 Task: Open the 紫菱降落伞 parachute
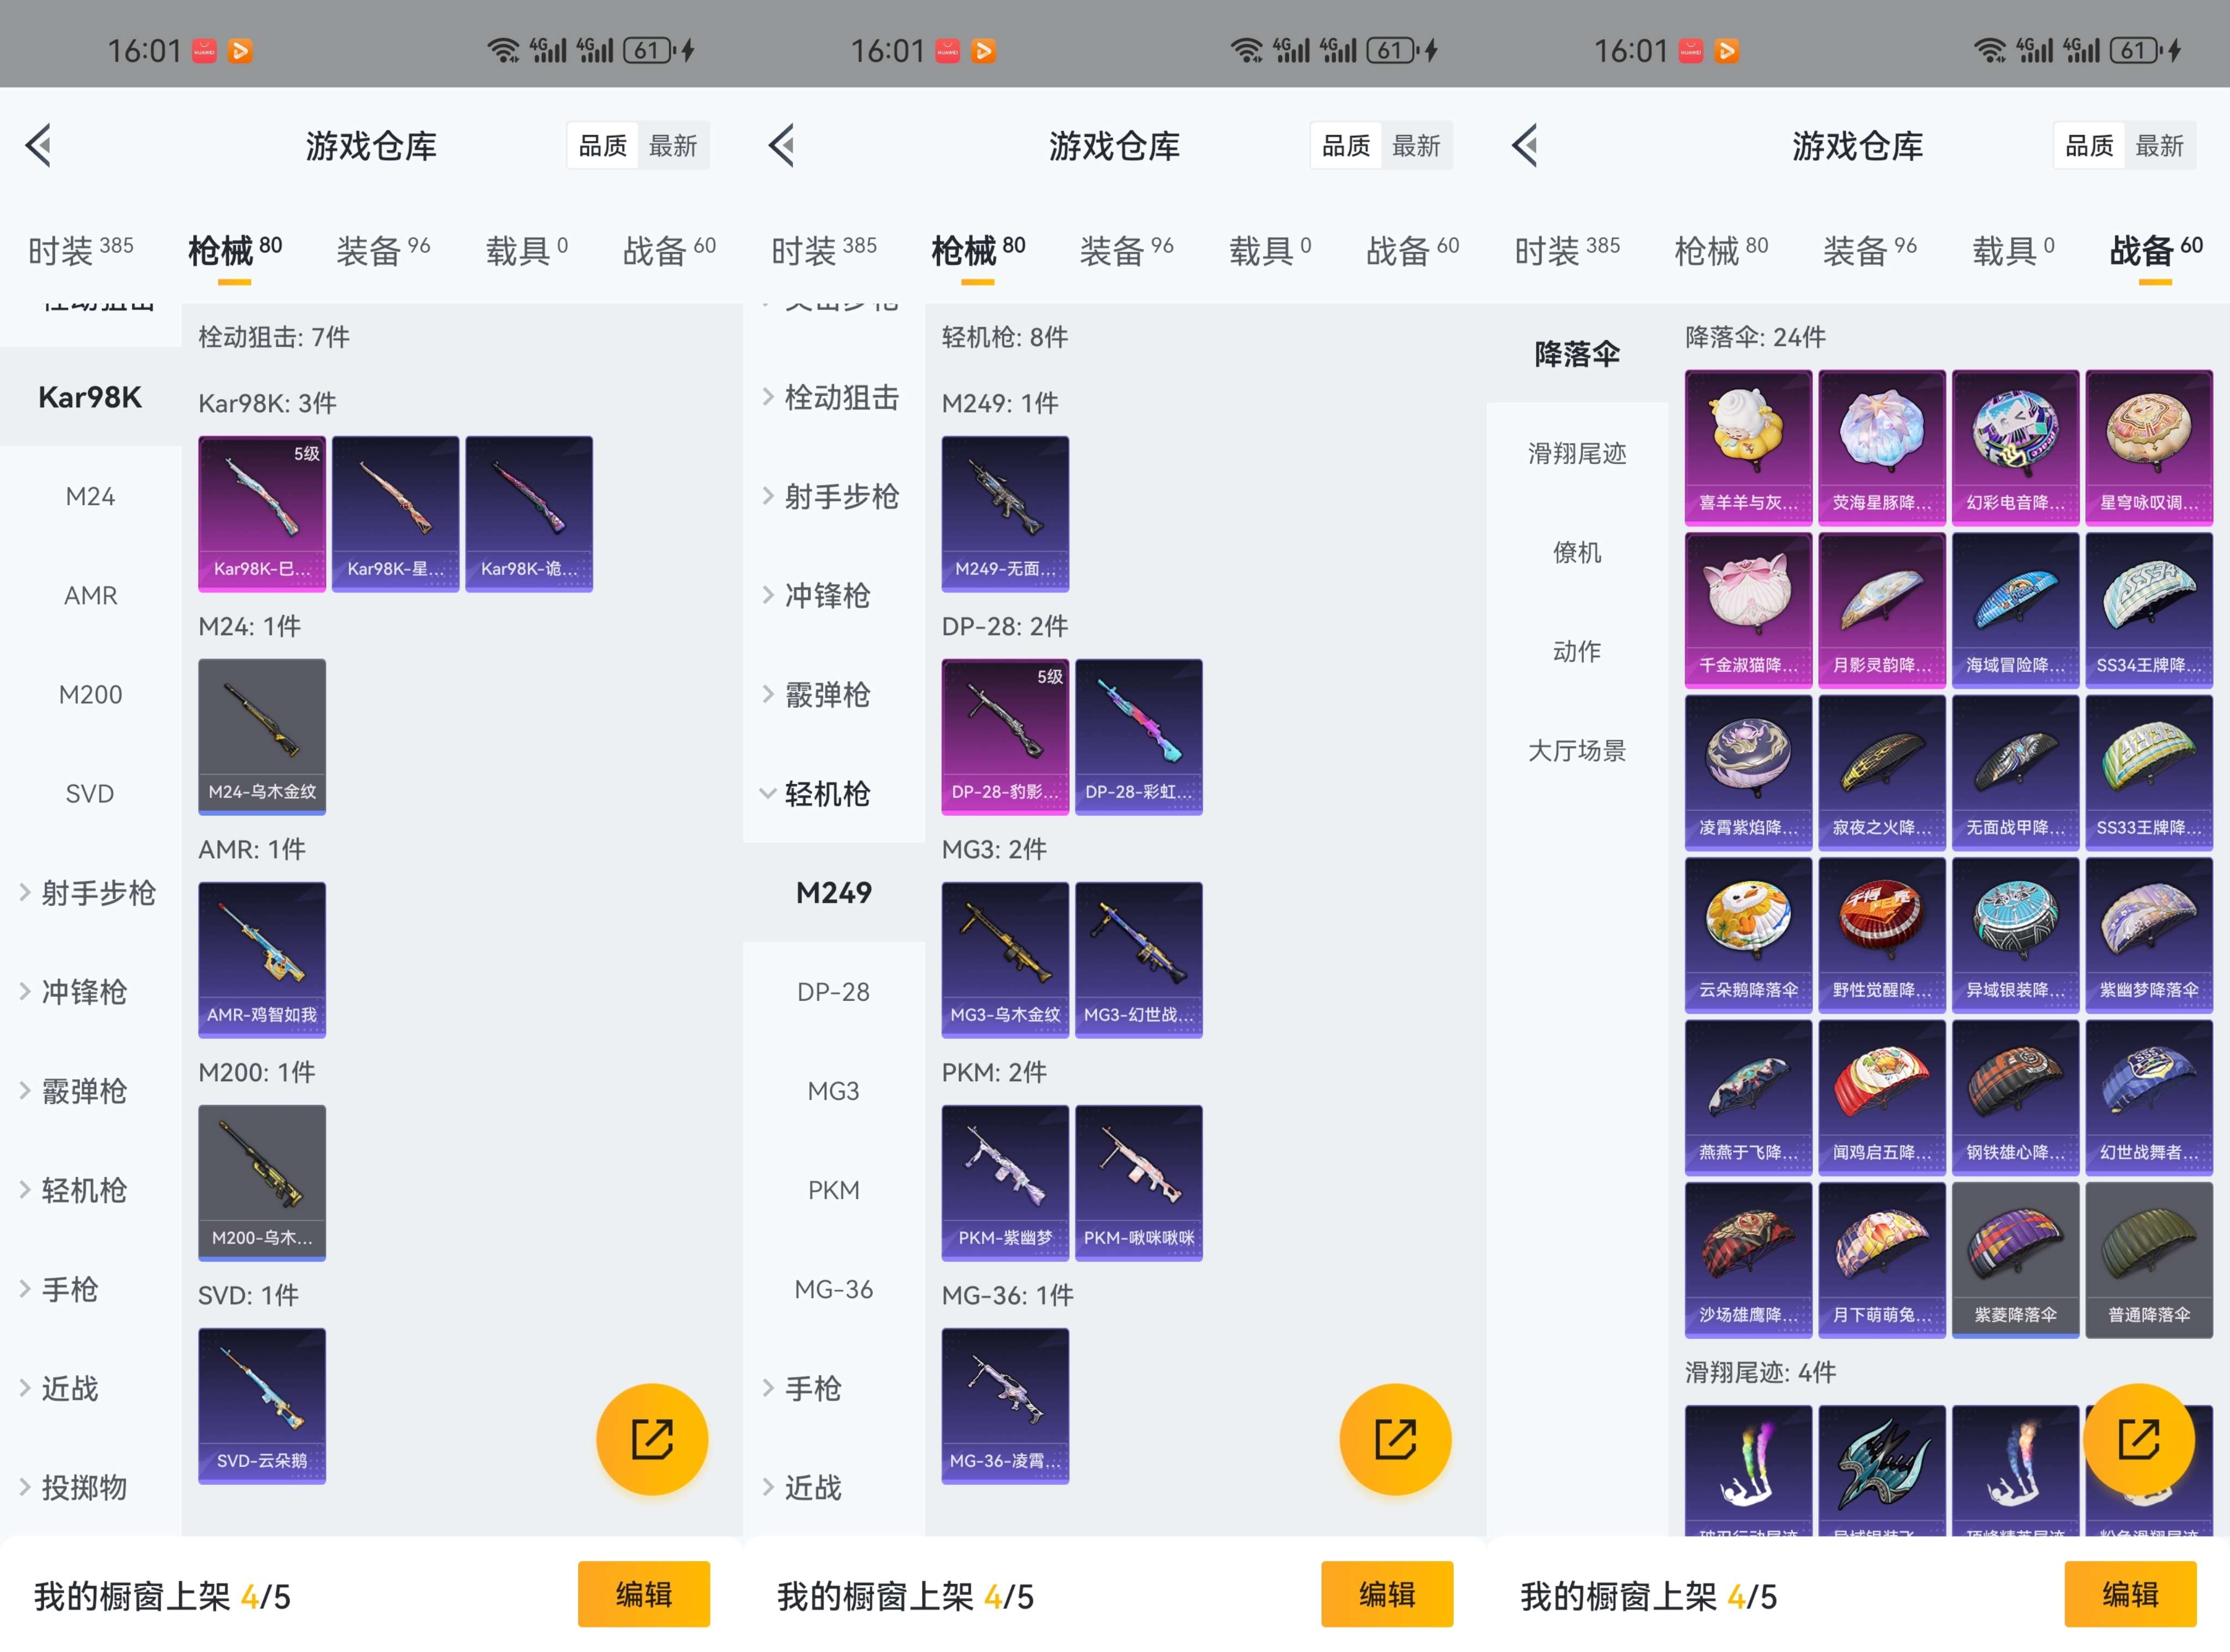click(2015, 1260)
